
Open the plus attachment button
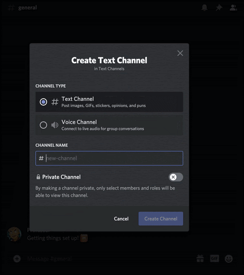(x=17, y=259)
